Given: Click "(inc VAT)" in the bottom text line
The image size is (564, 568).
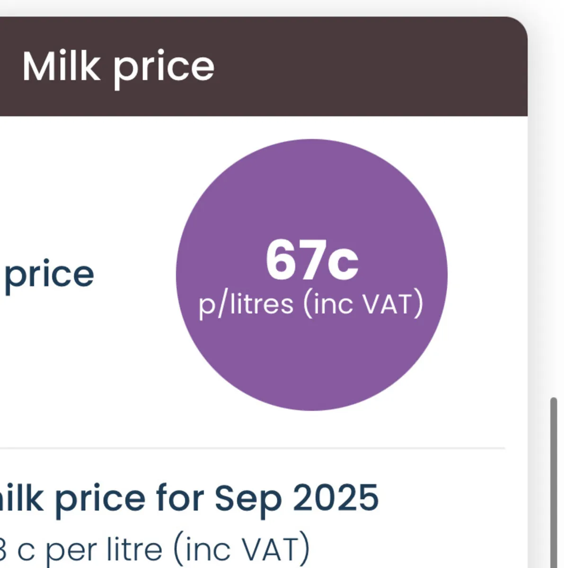Looking at the screenshot, I should tap(241, 549).
